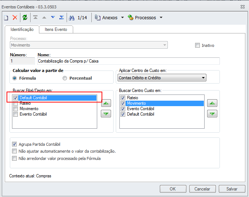This screenshot has width=249, height=197.
Task: Go to next record blue arrow
Action: pyautogui.click(x=53, y=17)
